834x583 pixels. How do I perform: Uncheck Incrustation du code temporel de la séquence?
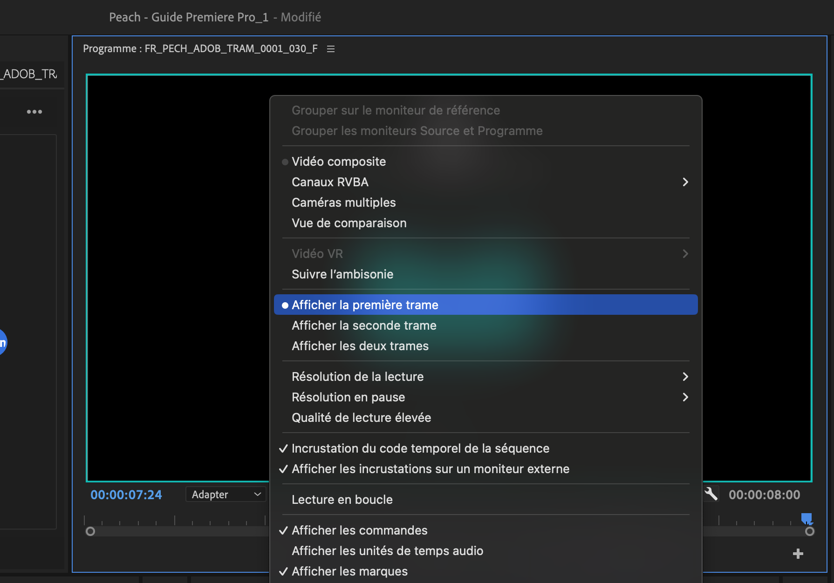pos(420,448)
